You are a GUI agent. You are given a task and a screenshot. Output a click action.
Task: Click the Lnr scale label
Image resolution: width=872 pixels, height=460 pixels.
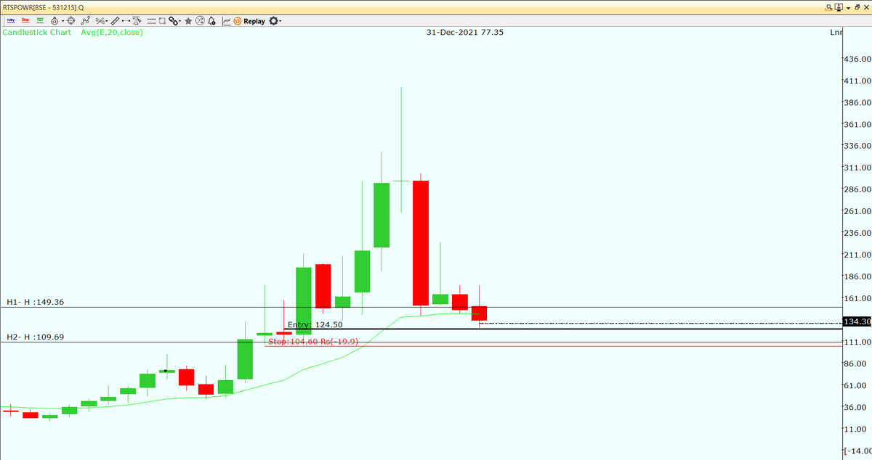[x=836, y=32]
